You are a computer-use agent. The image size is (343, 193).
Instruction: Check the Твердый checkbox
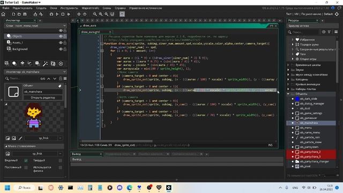(x=60, y=161)
